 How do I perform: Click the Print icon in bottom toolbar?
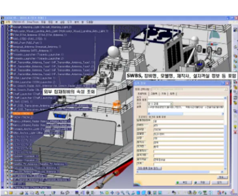coord(22,193)
